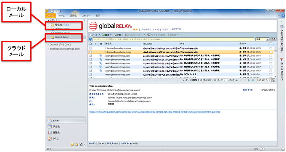Screen dimensions: 286x152
Task: Click the Outlook application icon in the title bar
Action: (x=47, y=11)
